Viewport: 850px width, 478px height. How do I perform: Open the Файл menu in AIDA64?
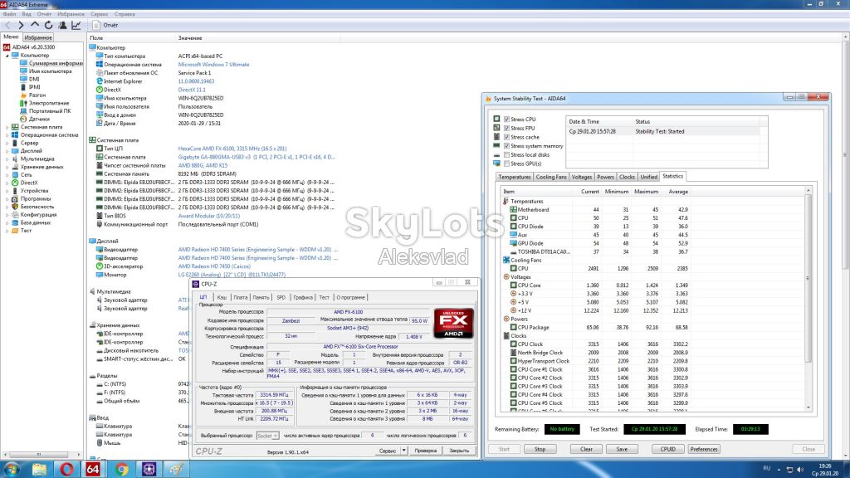point(9,14)
